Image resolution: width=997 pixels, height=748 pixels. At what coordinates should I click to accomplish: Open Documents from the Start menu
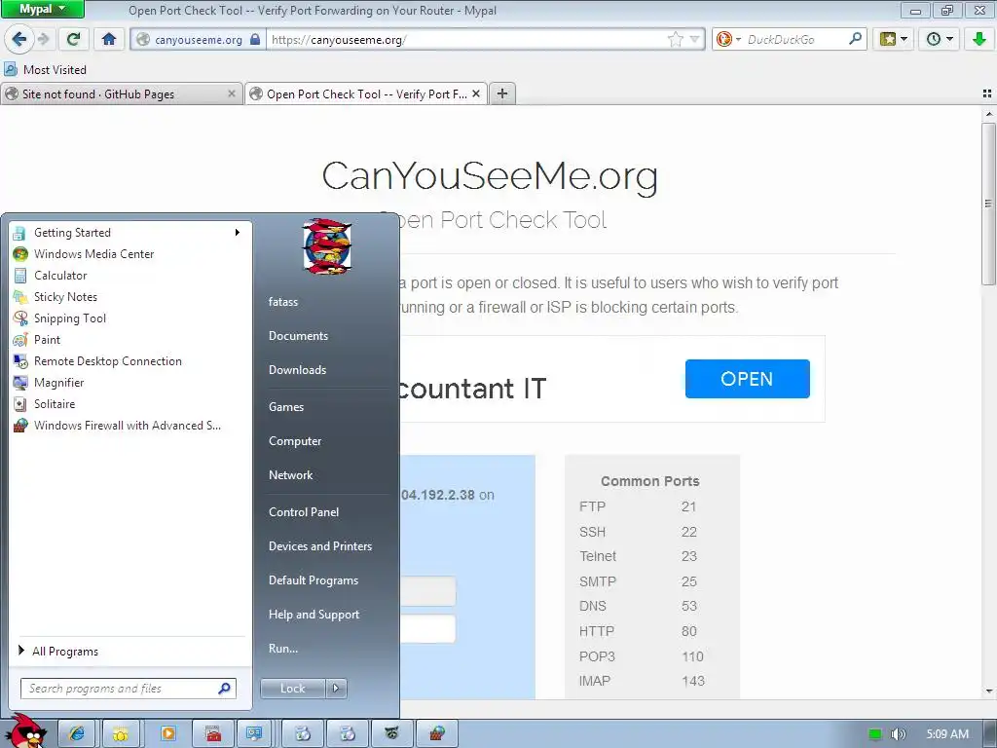pyautogui.click(x=298, y=336)
